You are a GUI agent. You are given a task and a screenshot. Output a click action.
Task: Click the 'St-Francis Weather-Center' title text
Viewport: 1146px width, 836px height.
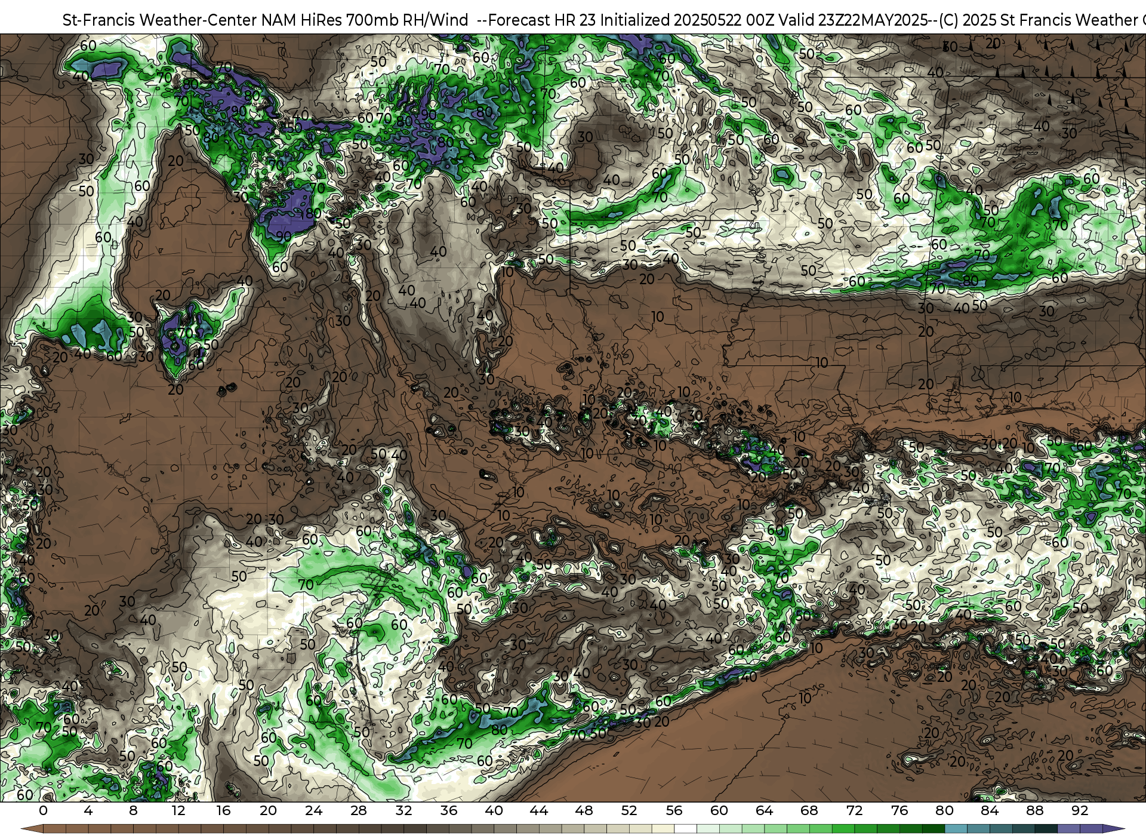tap(159, 20)
